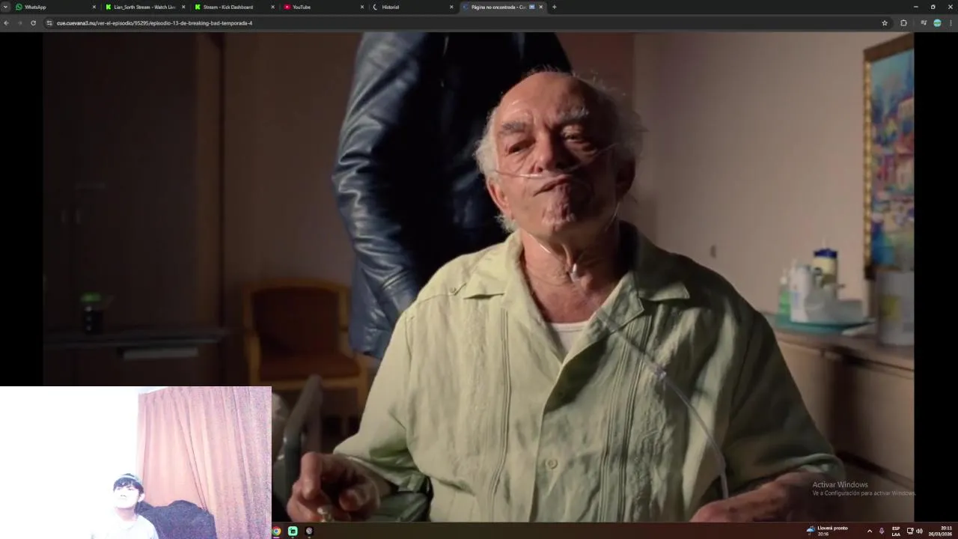Show hidden system tray icons
The image size is (958, 539).
pyautogui.click(x=869, y=531)
